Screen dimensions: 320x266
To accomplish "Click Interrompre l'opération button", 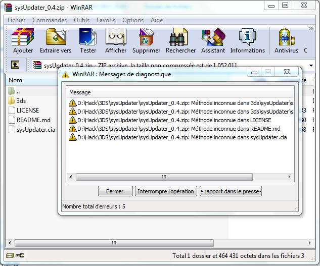I will (166, 191).
